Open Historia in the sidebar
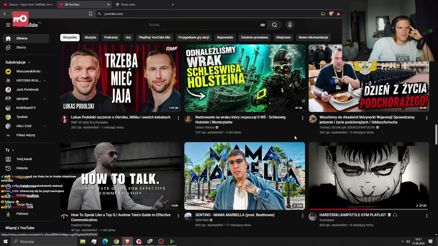The width and height of the screenshot is (438, 246). pos(26,168)
